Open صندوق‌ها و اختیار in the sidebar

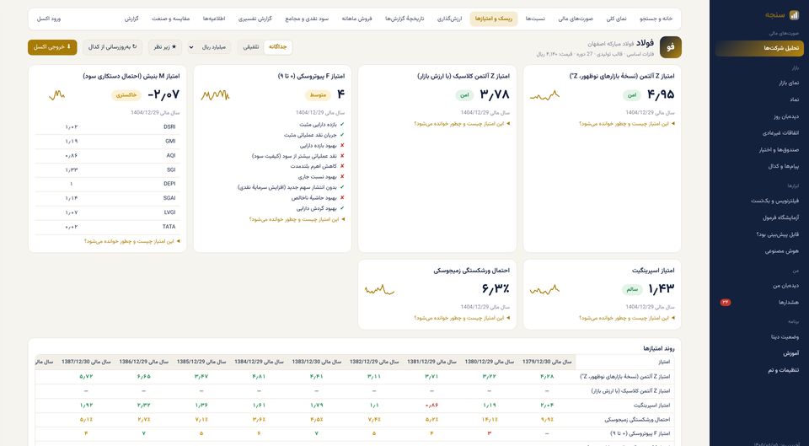[x=759, y=150]
